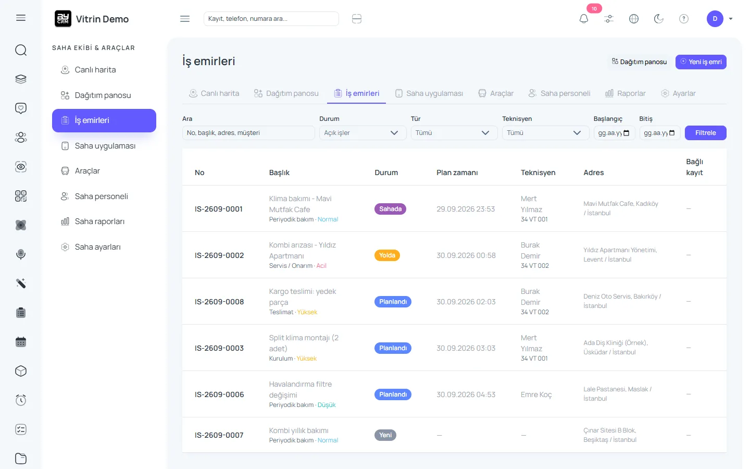The width and height of the screenshot is (750, 469).
Task: Switch to the Canlı harita tab
Action: point(214,93)
